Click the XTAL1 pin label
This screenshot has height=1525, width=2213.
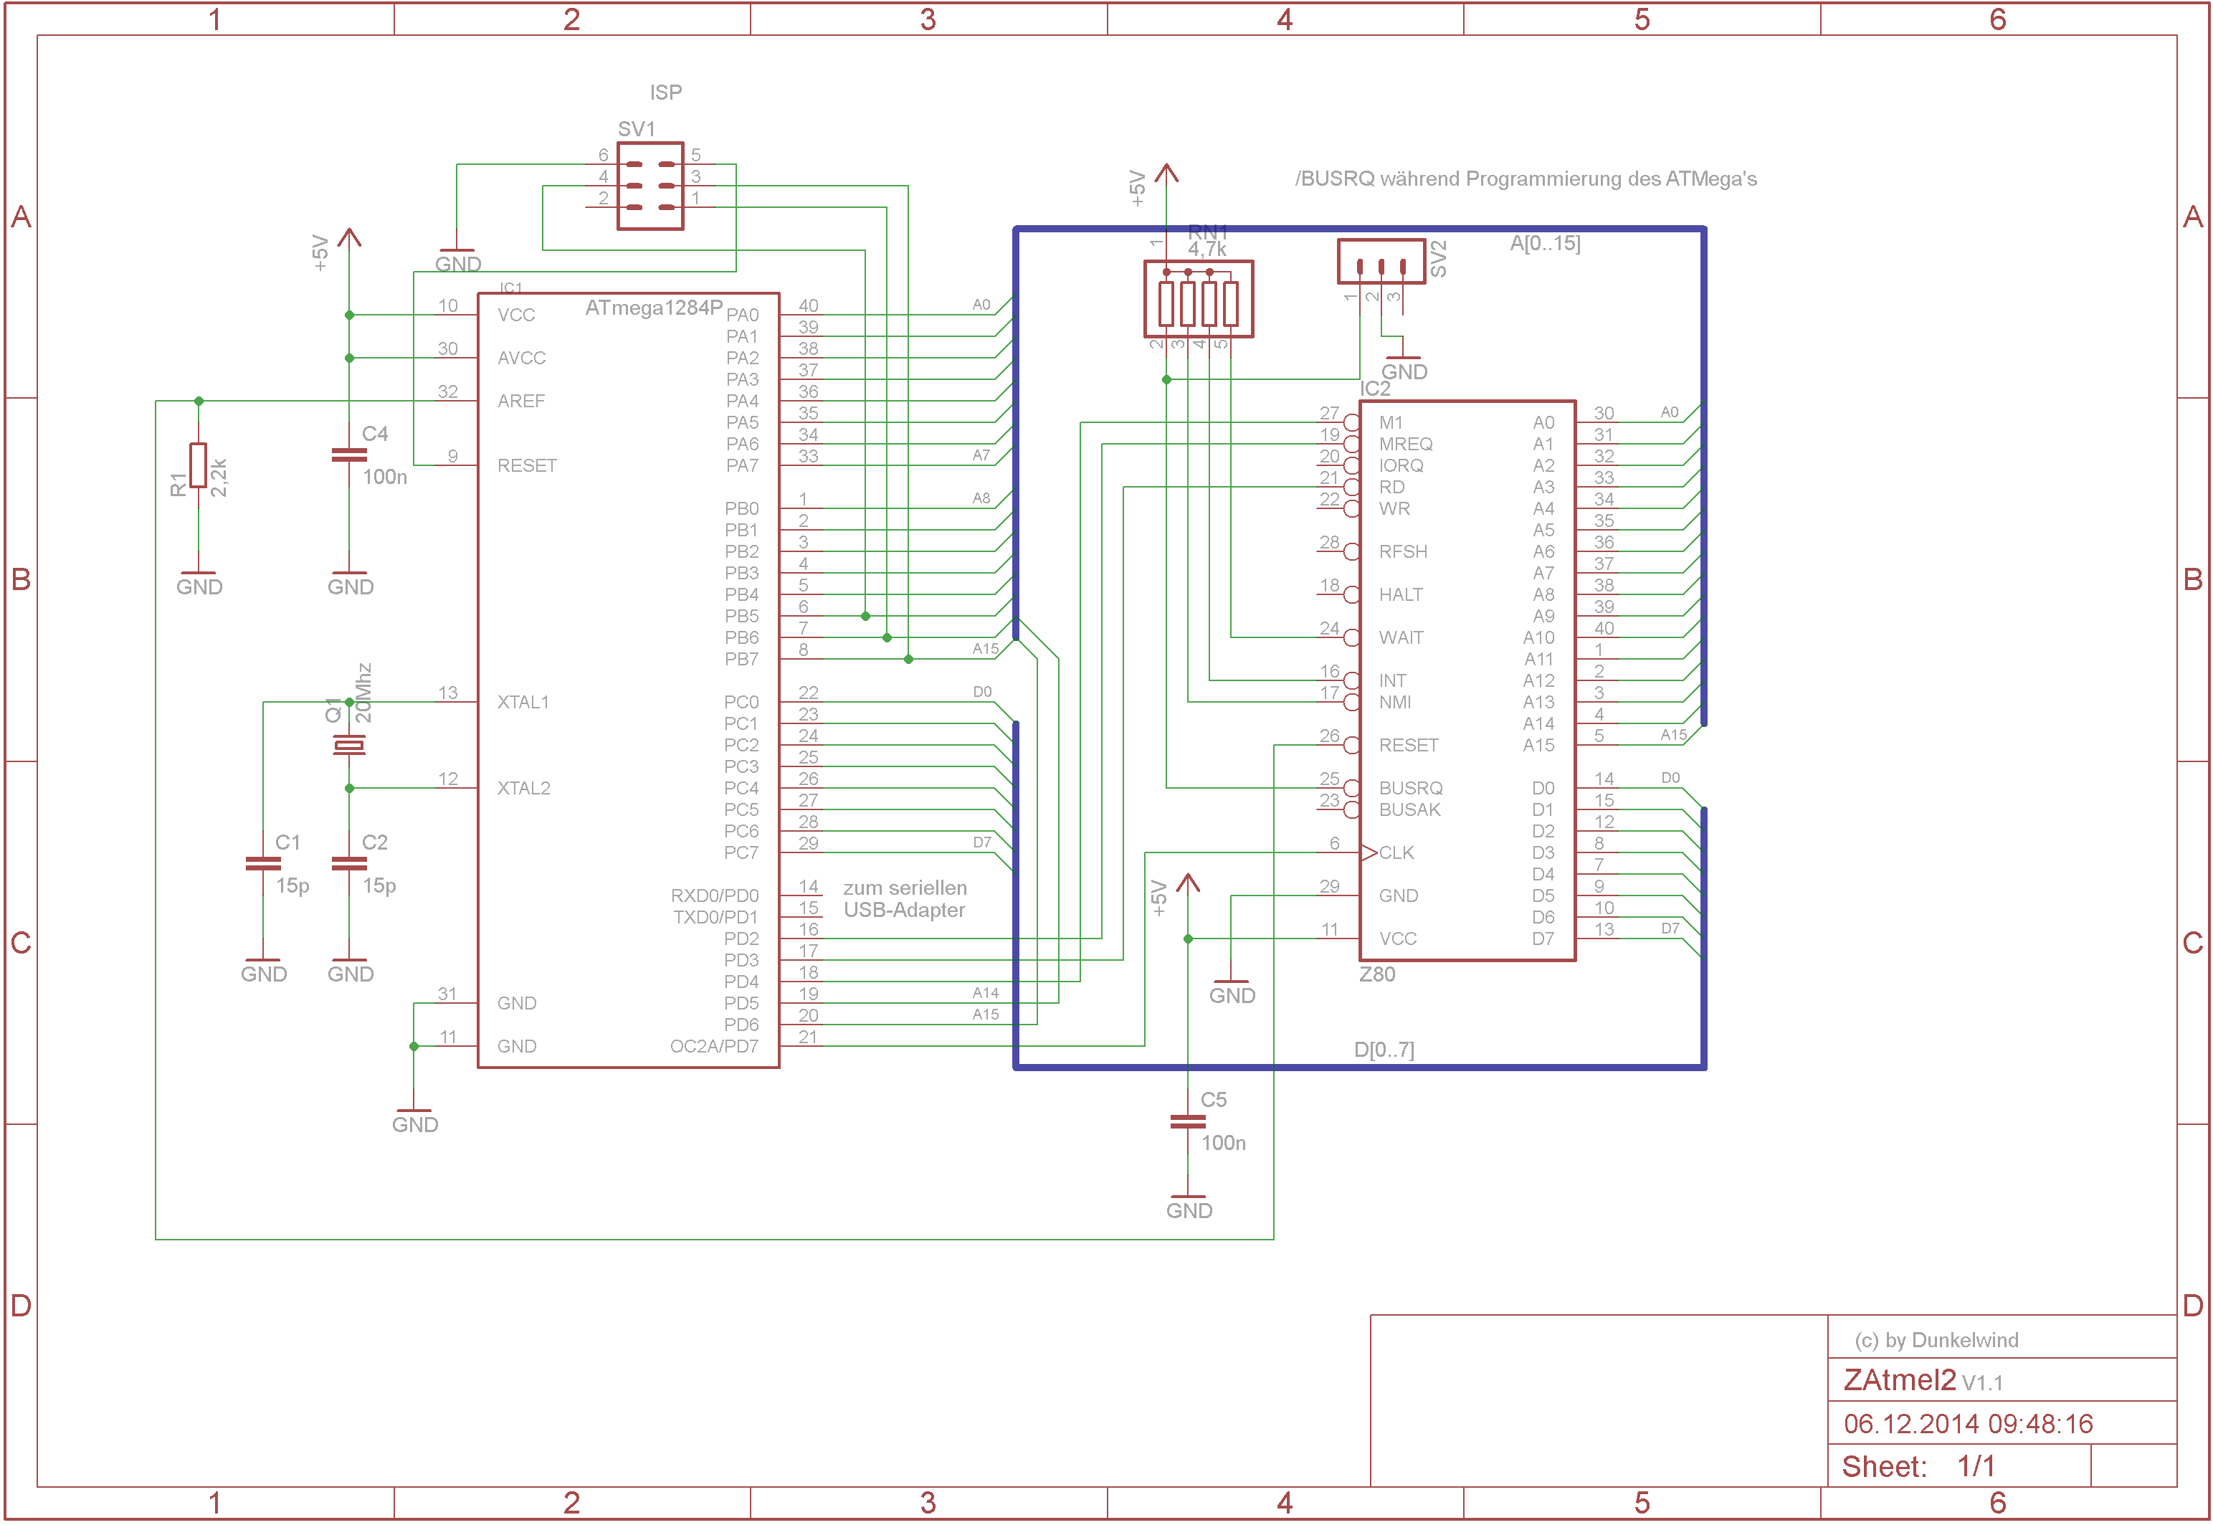[523, 703]
